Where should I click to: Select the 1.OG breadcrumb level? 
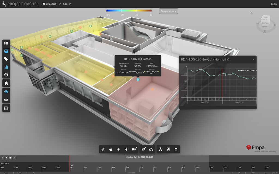tap(65, 4)
